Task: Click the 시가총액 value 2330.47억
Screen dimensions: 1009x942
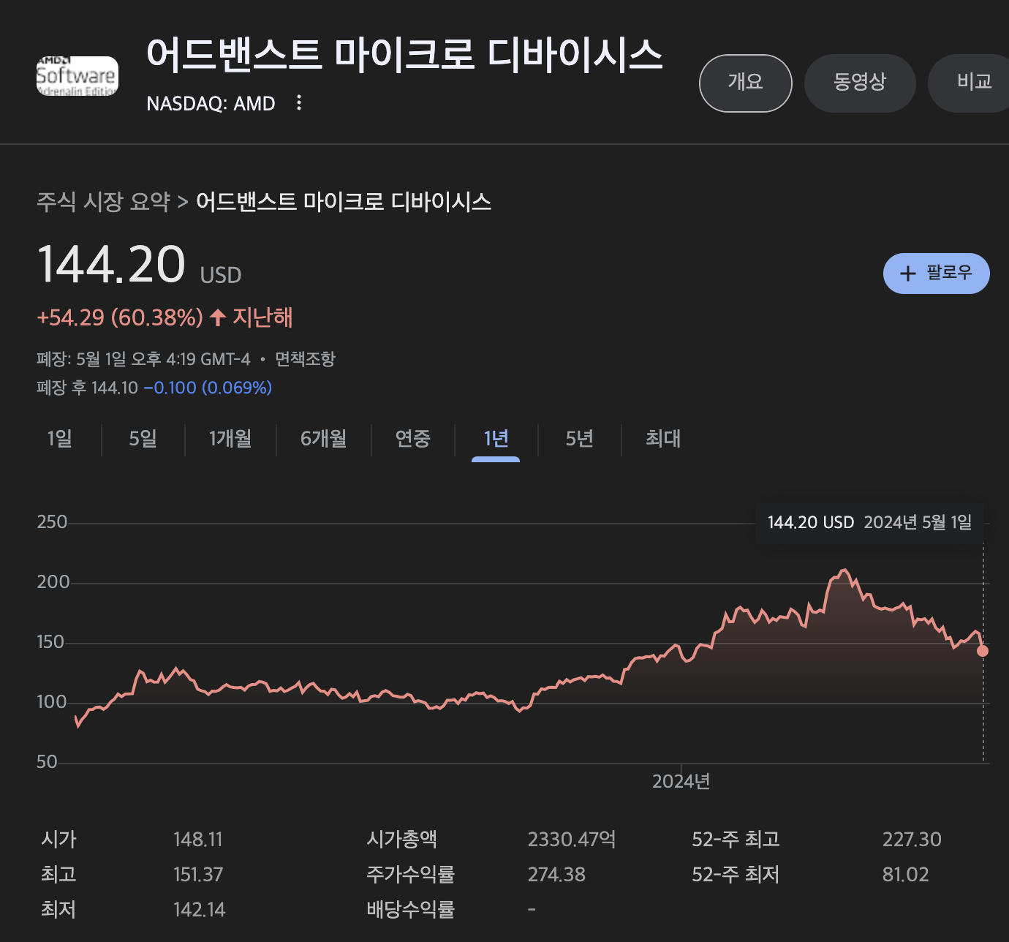Action: coord(572,840)
